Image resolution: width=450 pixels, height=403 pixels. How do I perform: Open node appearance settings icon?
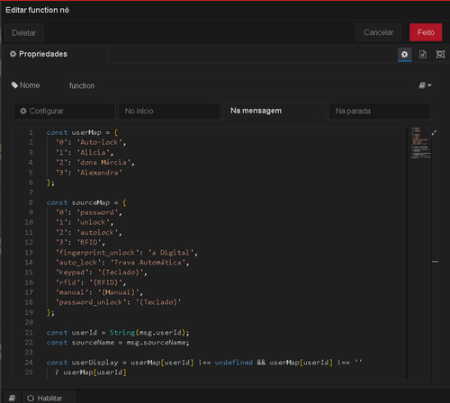pyautogui.click(x=440, y=54)
